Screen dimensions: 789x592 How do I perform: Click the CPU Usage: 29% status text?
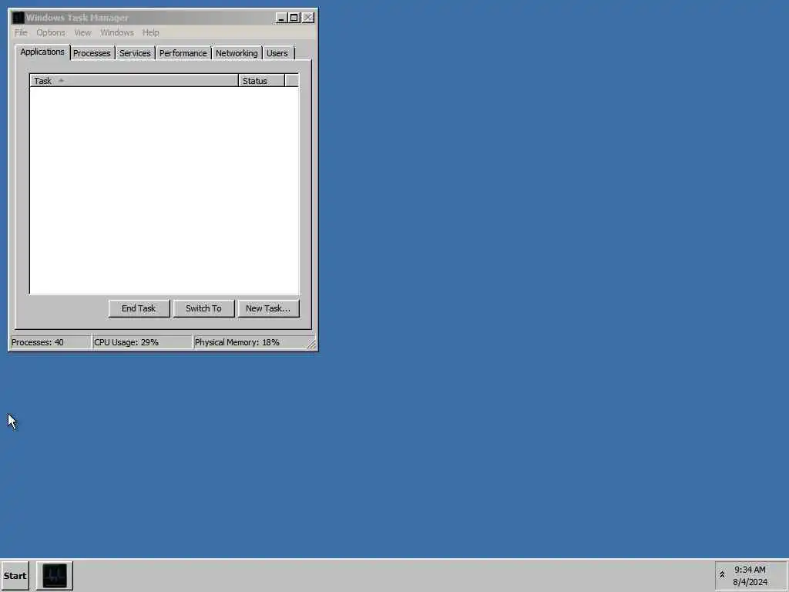pos(126,342)
